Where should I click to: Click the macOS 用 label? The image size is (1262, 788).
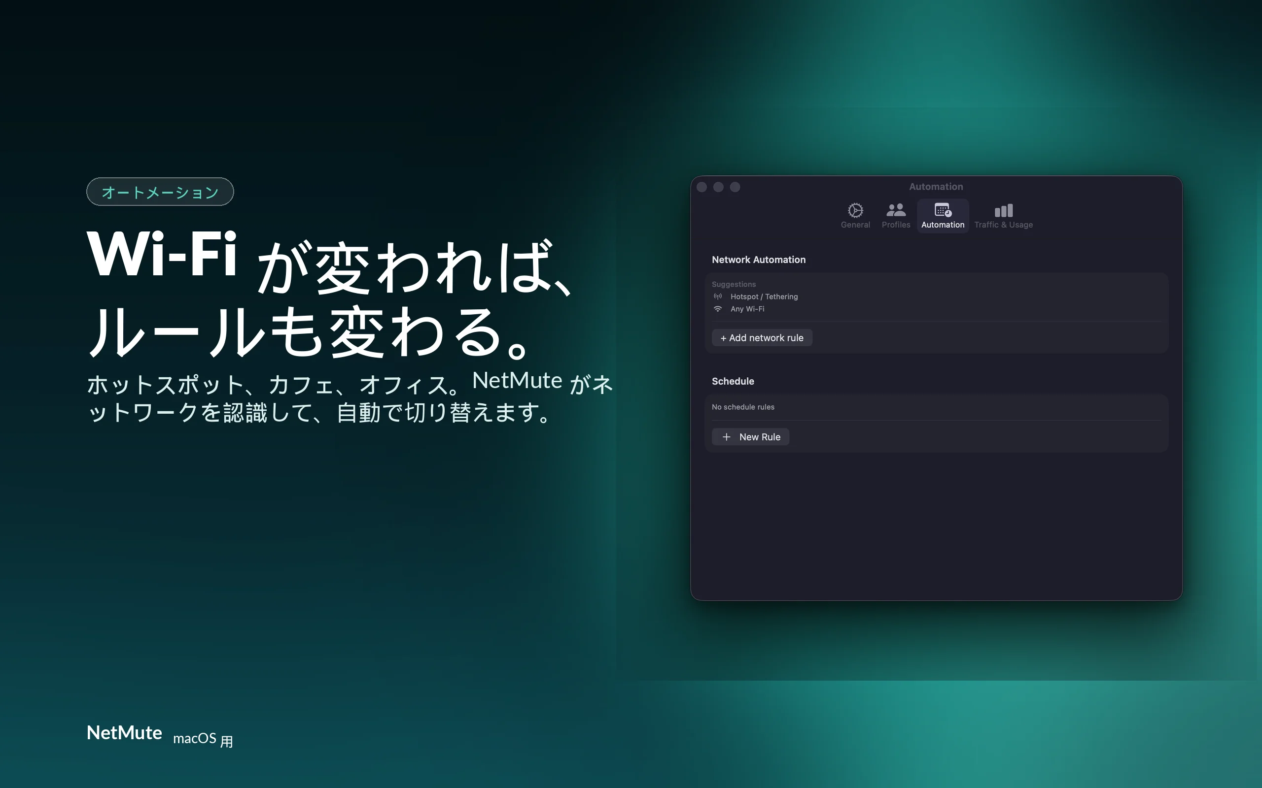click(x=203, y=739)
